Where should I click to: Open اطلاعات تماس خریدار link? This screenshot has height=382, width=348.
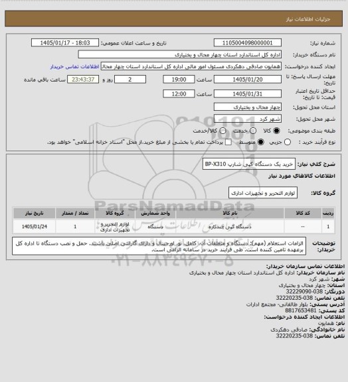(x=74, y=66)
